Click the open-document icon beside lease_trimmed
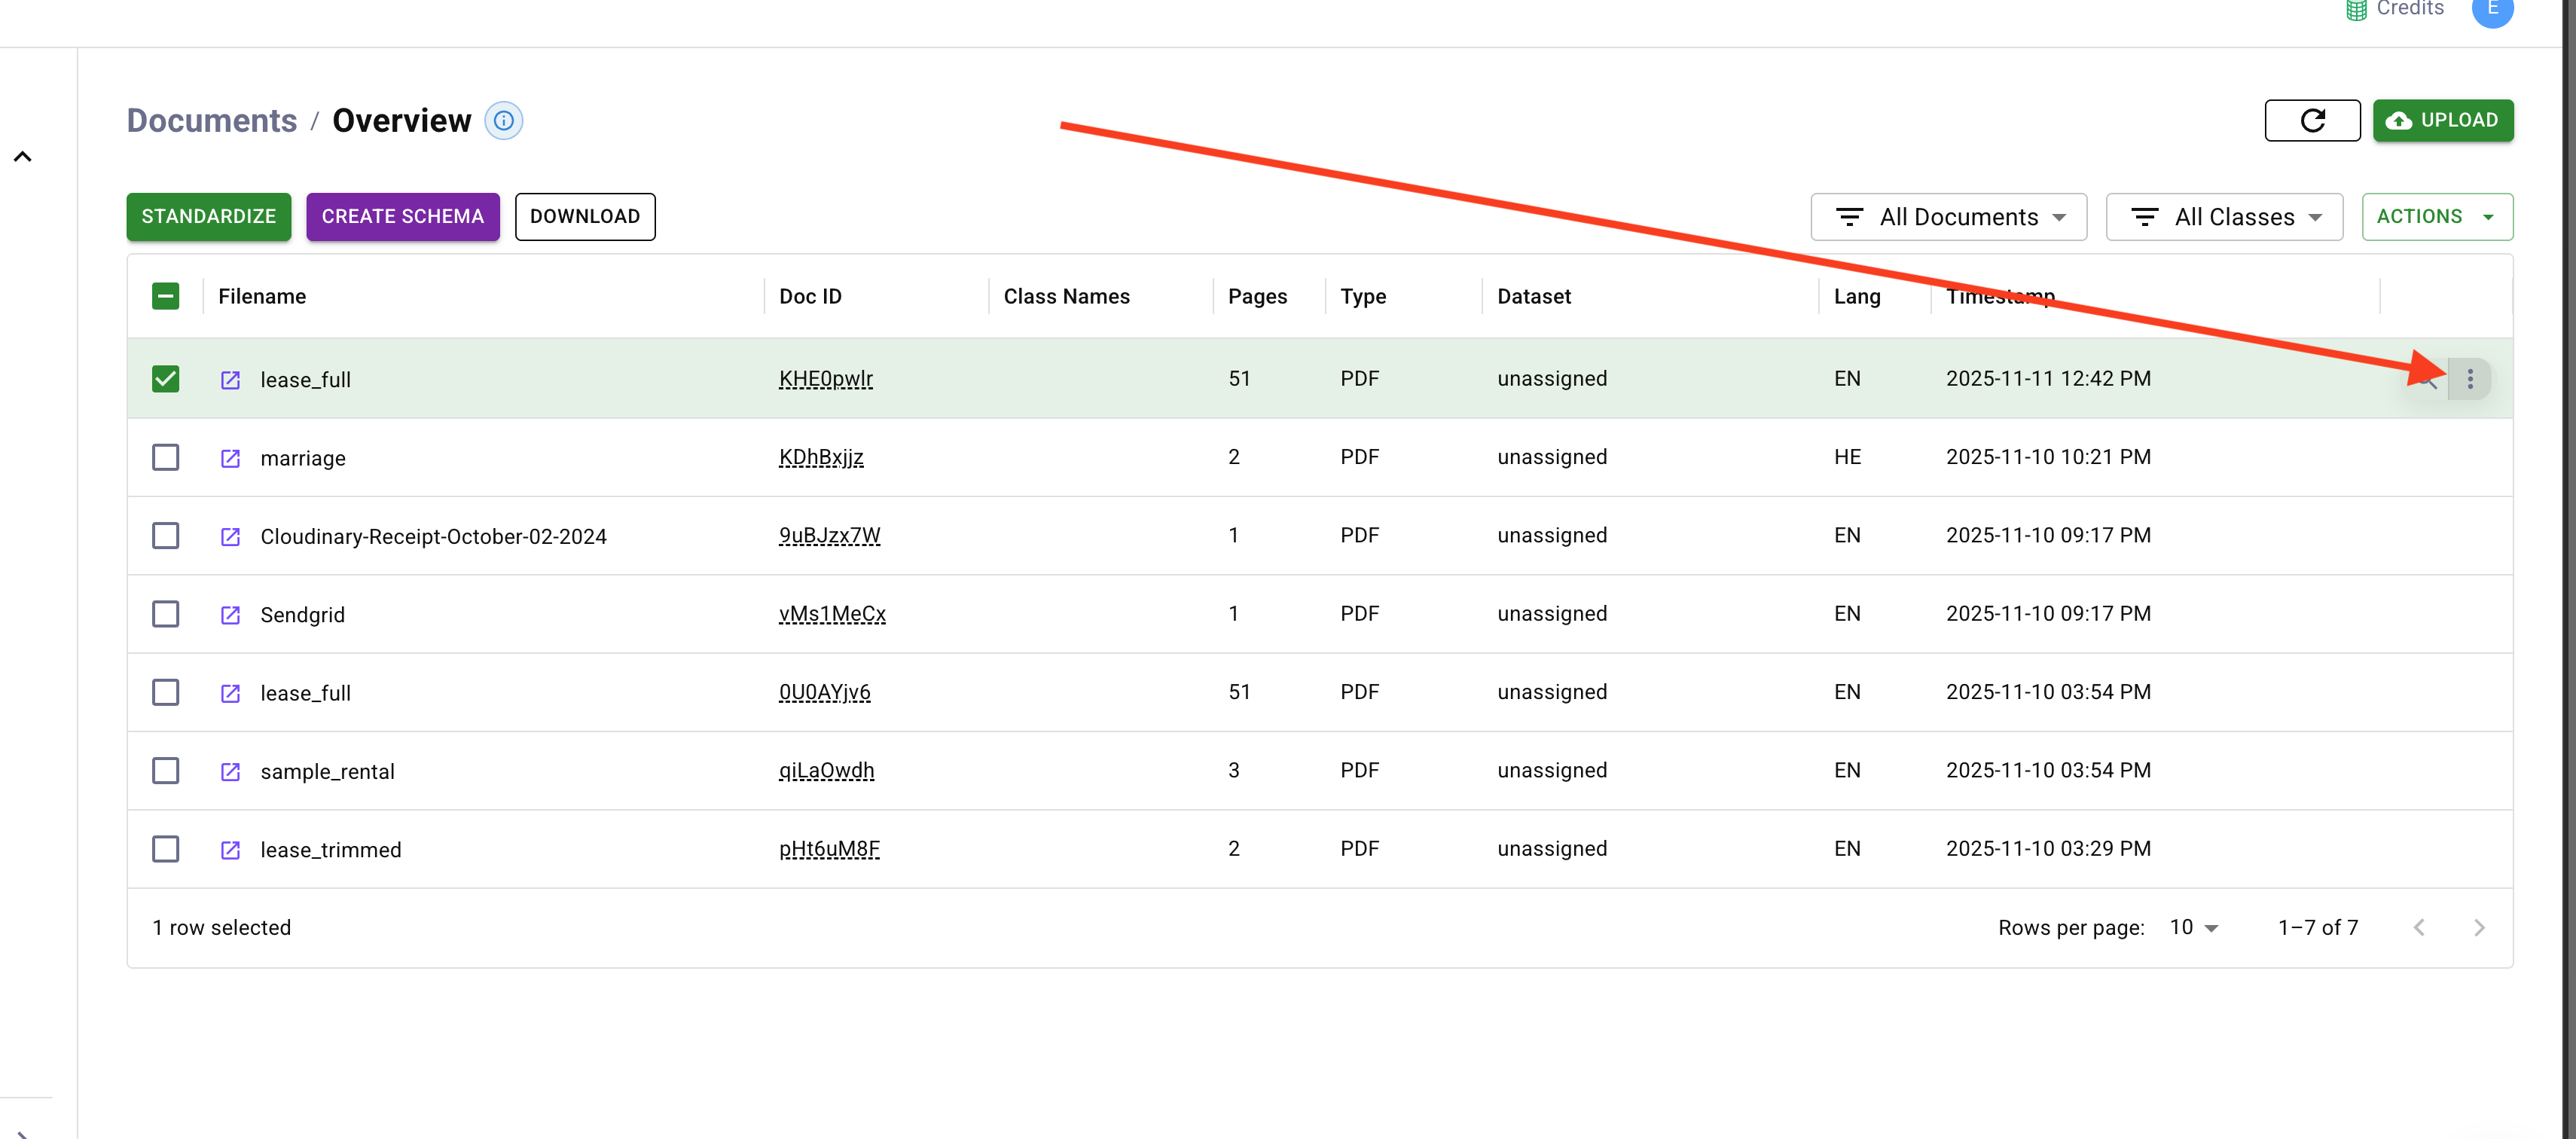This screenshot has height=1139, width=2576. [230, 849]
